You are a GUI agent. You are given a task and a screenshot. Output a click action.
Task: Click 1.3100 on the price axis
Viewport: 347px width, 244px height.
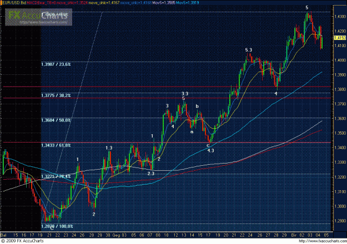point(340,192)
